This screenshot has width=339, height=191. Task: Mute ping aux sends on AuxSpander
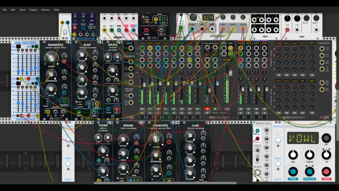[x=279, y=75]
